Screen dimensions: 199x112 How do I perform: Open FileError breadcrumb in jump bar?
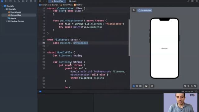click(x=78, y=5)
